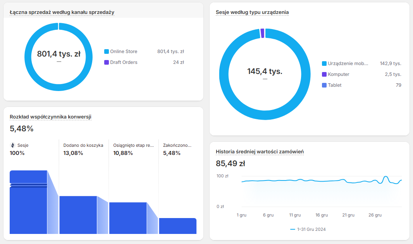Select the Dodano do koszyka funnel bar

point(78,215)
